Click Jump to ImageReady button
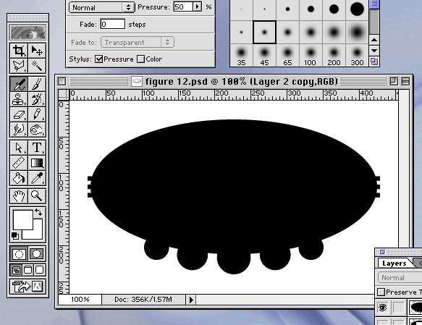Image resolution: width=422 pixels, height=325 pixels. (28, 286)
